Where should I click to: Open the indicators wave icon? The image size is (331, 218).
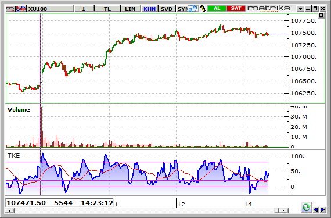click(x=21, y=9)
